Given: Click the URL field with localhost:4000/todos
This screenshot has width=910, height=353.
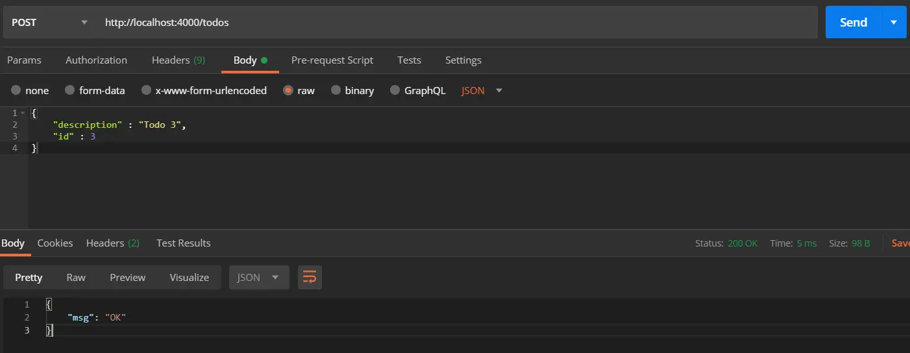Looking at the screenshot, I should click(458, 22).
